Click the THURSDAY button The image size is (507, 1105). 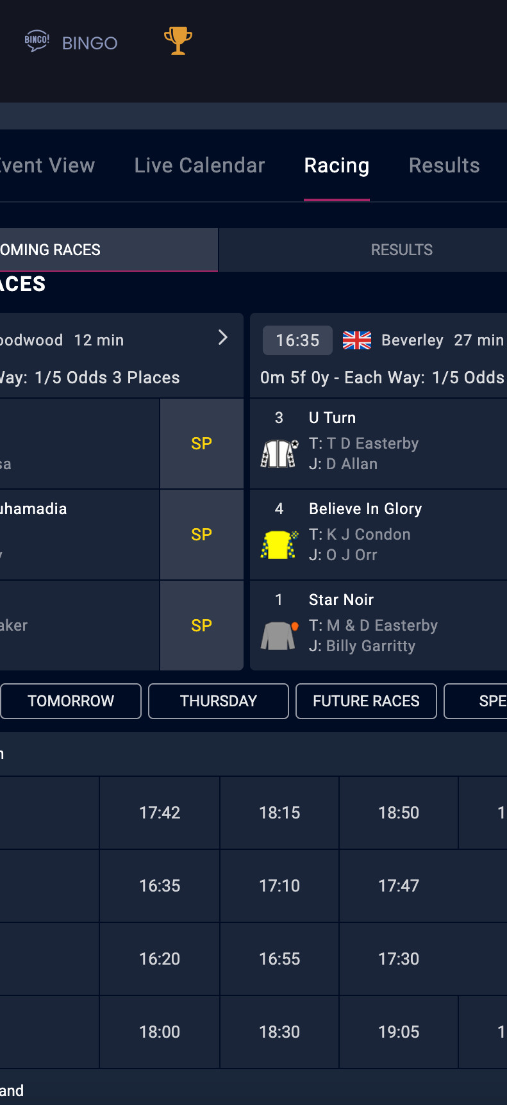218,701
